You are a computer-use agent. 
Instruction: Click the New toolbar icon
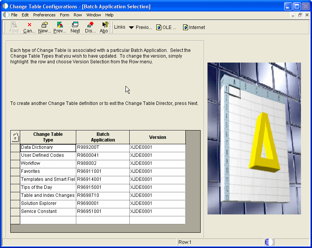click(45, 27)
